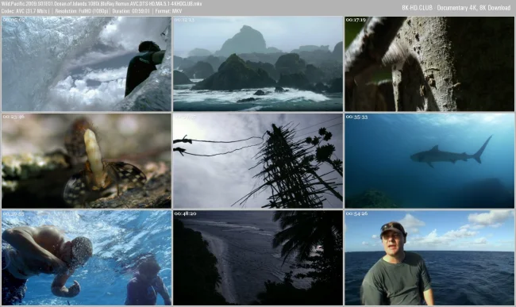Click the 00:35:33 timestamp on shark frame
The height and width of the screenshot is (307, 516).
[x=356, y=117]
